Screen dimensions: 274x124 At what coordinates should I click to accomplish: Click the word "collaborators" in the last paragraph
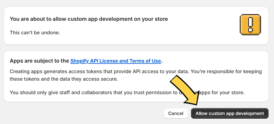coord(97,92)
